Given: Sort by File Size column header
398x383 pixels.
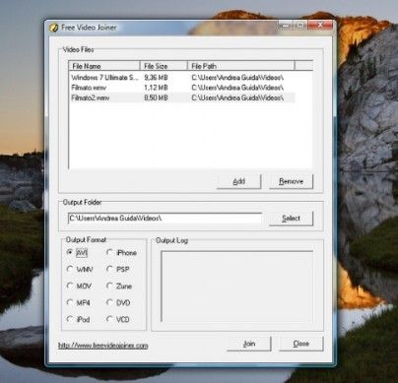Looking at the screenshot, I should 164,66.
